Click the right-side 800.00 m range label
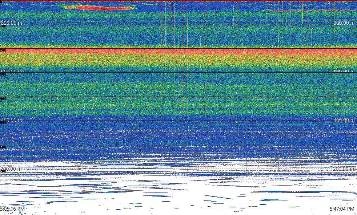The width and height of the screenshot is (357, 215). (x=344, y=23)
